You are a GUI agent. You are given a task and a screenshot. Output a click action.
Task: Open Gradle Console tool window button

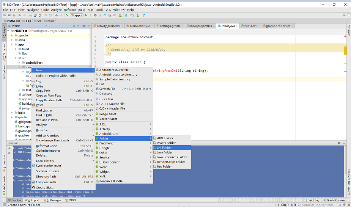coord(334,200)
